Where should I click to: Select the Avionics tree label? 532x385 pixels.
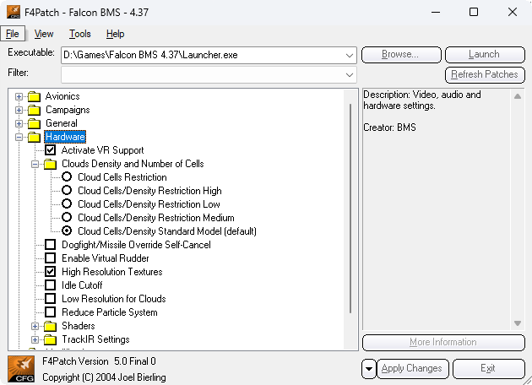tap(62, 97)
